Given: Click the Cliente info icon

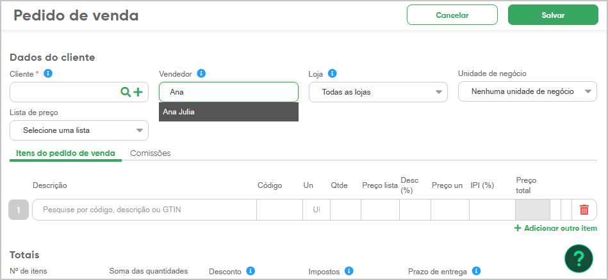Looking at the screenshot, I should (48, 74).
